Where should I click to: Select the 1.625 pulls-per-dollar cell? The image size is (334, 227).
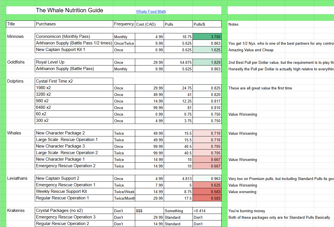[207, 50]
